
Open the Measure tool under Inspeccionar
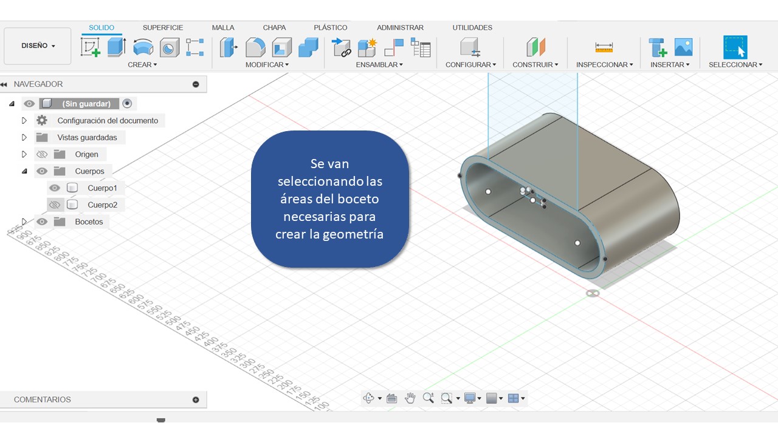(604, 47)
